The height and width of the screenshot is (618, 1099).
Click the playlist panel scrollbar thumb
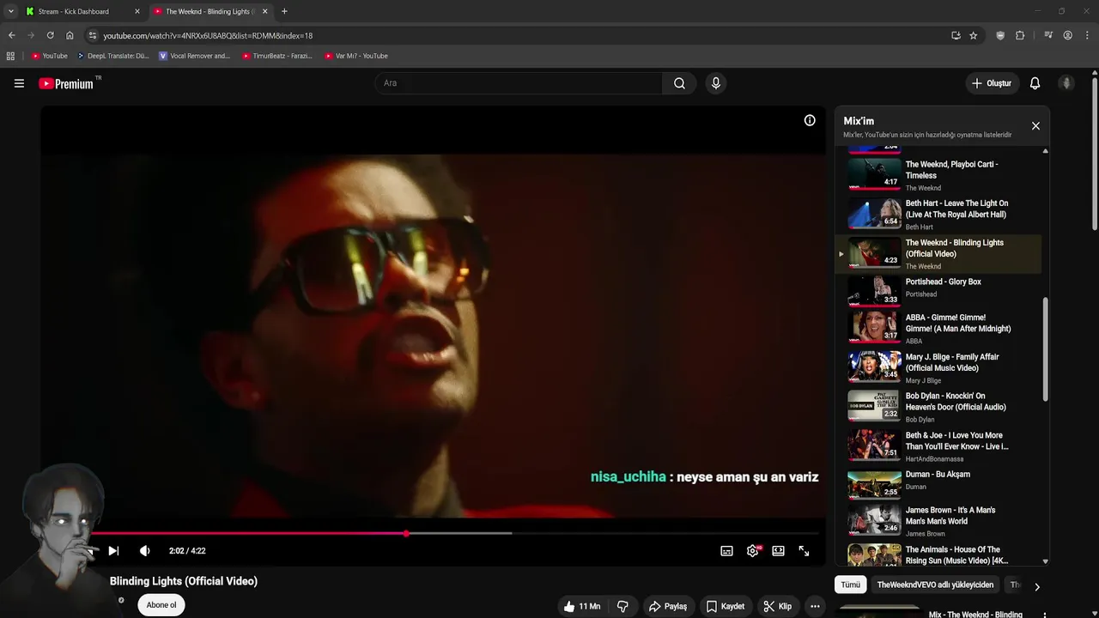click(x=1045, y=348)
